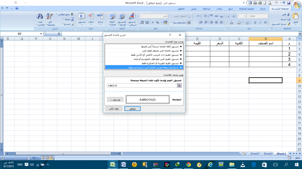This screenshot has width=302, height=169.
Task: Open Conditional Formatting (تنسيق شرطي) in ribbon
Action: 132,19
